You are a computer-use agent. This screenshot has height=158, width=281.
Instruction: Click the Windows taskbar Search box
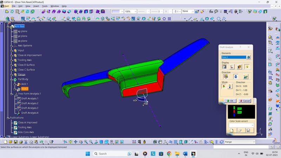(112, 154)
